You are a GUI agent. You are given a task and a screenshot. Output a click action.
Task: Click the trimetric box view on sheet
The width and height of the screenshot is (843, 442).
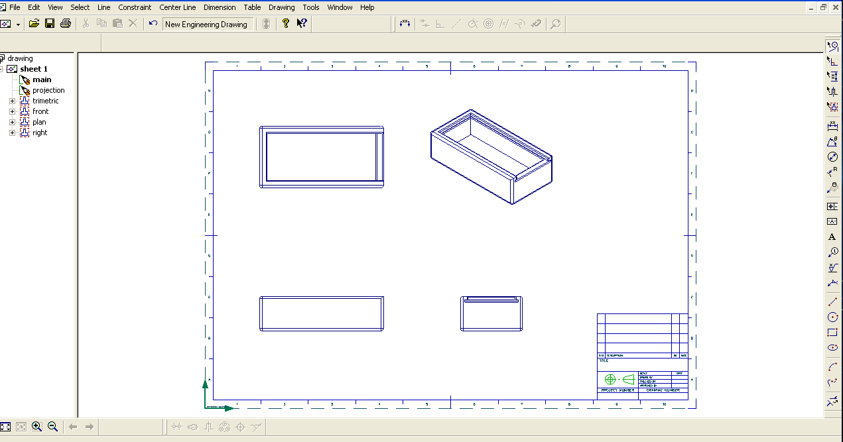coord(491,157)
